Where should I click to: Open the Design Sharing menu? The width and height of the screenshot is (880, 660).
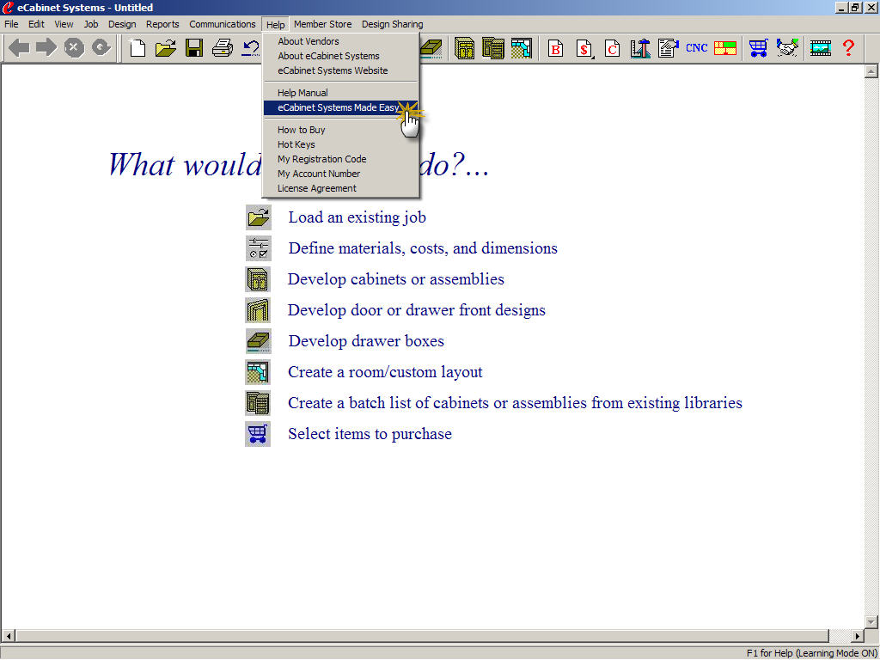tap(392, 24)
